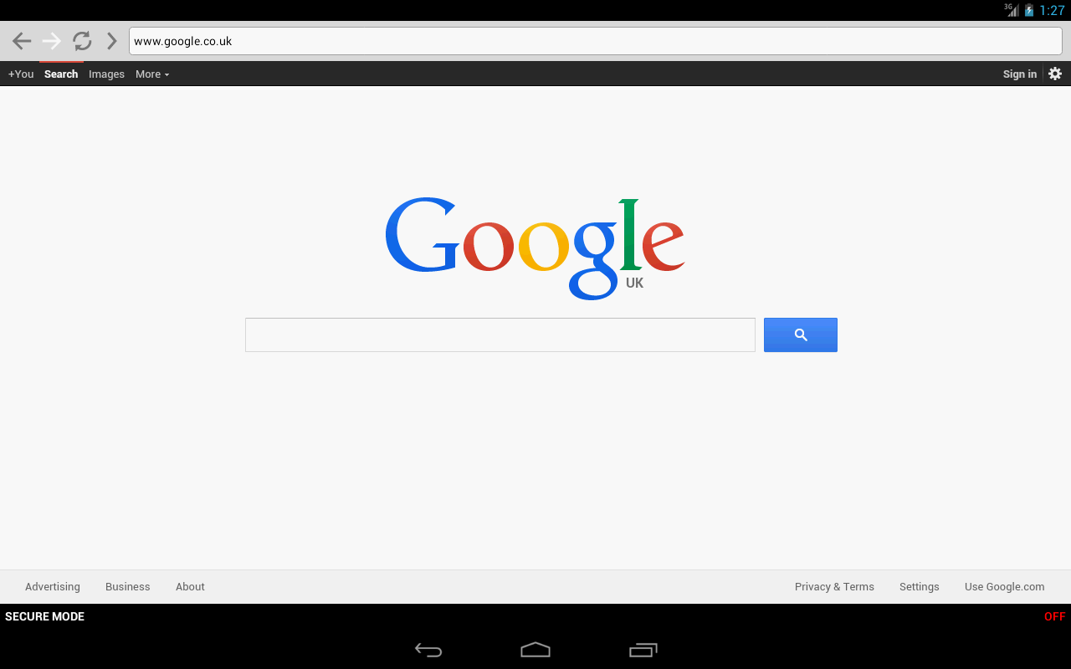This screenshot has height=669, width=1071.
Task: Open the +You link
Action: pyautogui.click(x=21, y=74)
